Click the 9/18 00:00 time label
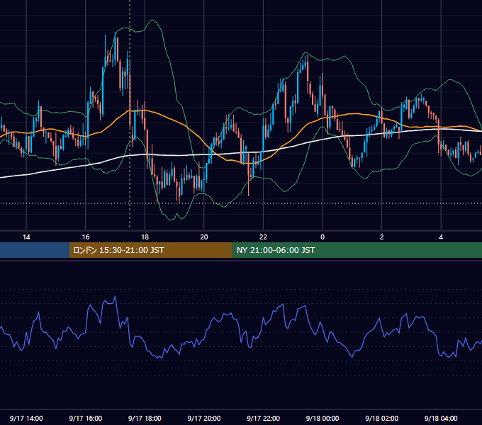The image size is (482, 425). coord(323,418)
